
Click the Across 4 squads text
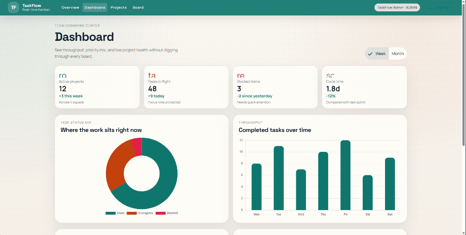(x=71, y=102)
